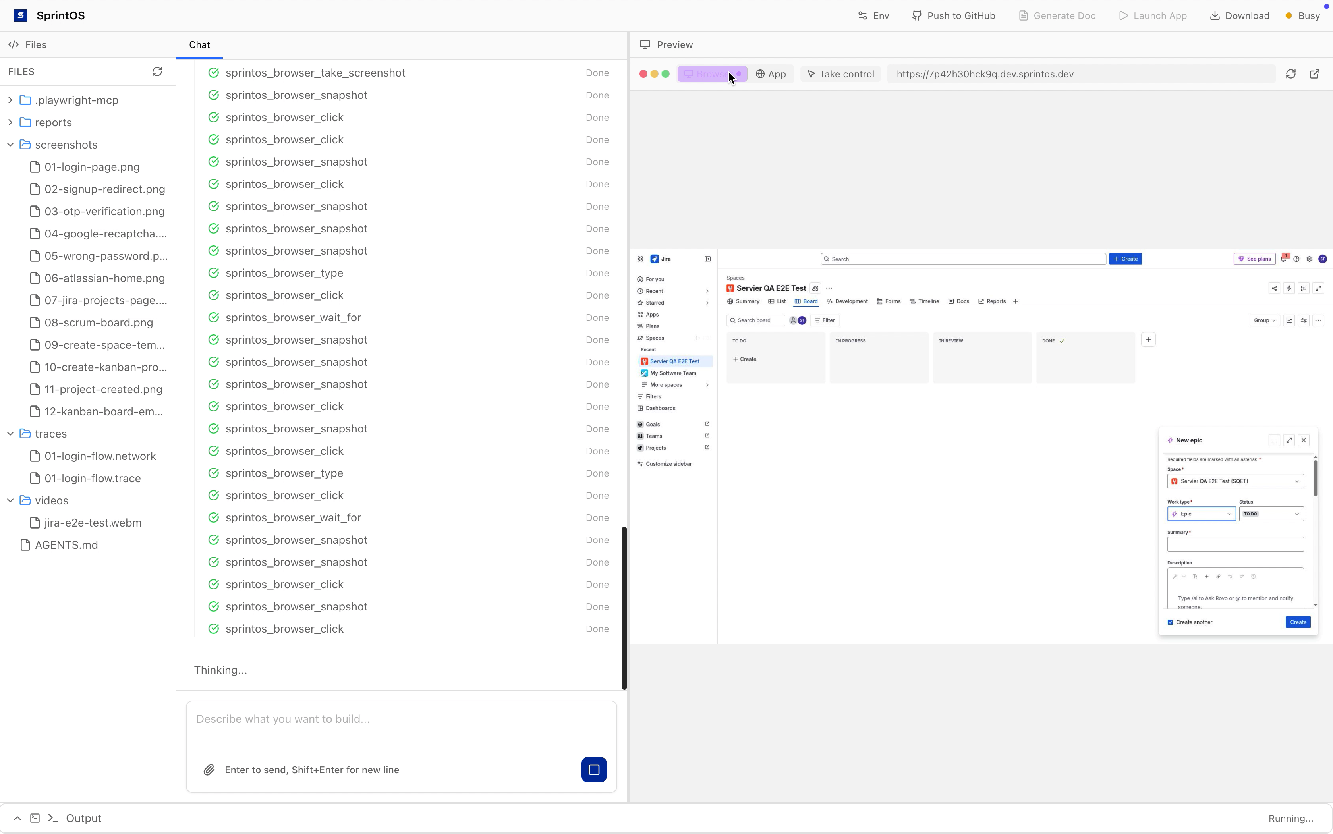Open the List tab in Jira
This screenshot has height=834, width=1333.
777,301
